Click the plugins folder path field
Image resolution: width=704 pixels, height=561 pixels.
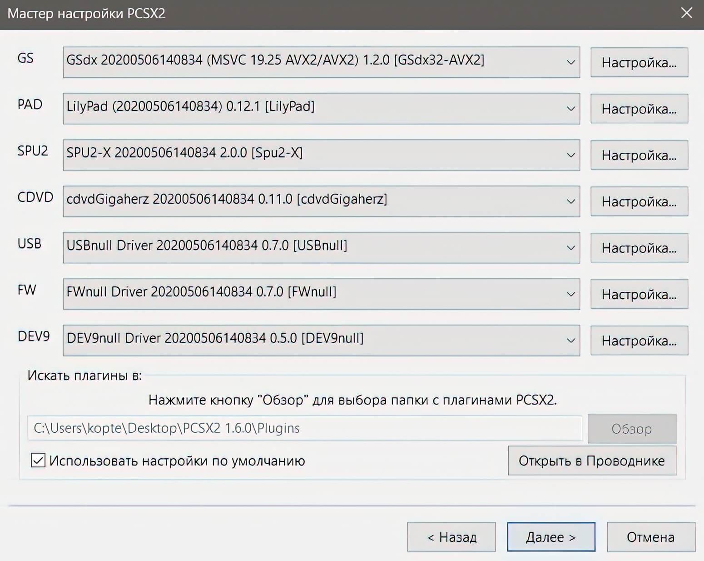304,428
